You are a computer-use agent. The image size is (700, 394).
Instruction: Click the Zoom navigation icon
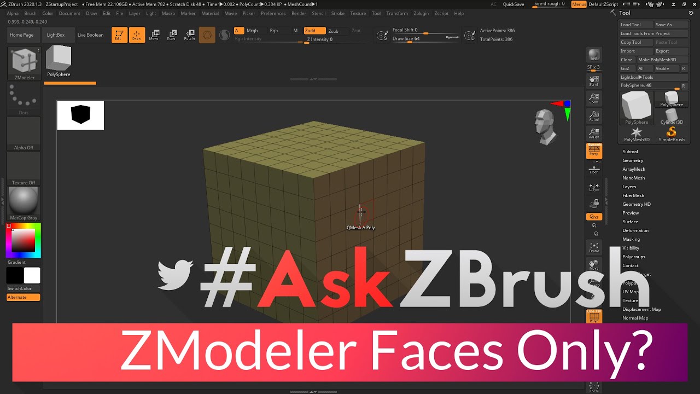(594, 99)
